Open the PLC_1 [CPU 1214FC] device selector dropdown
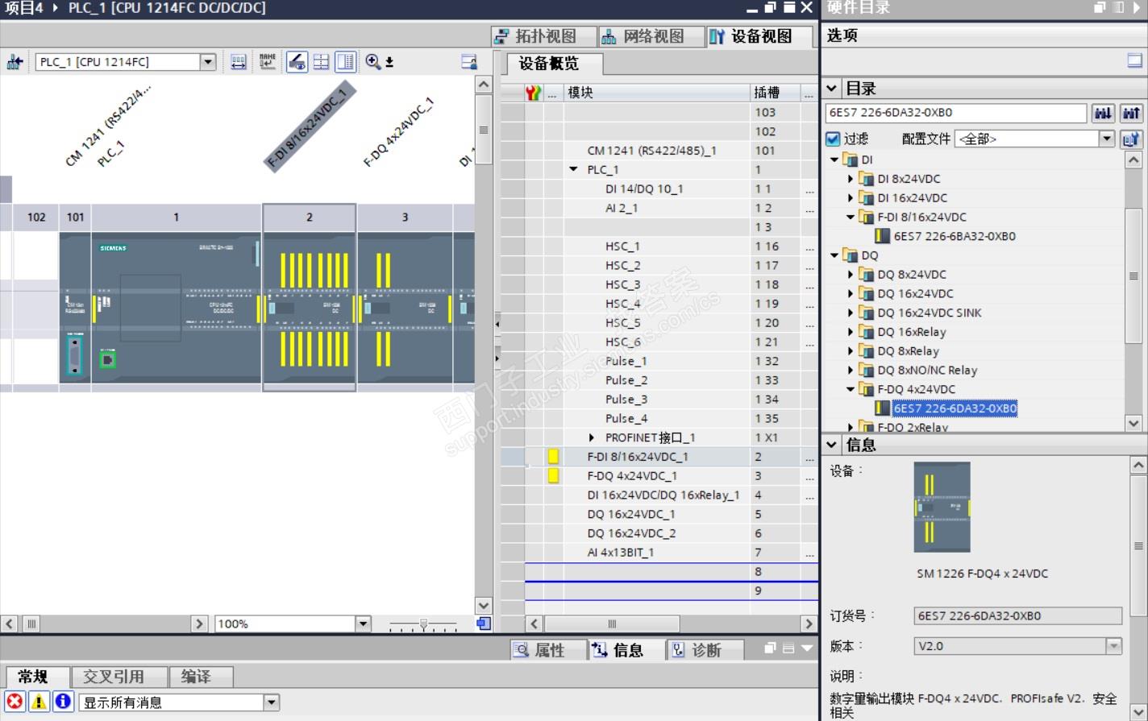The image size is (1148, 721). tap(208, 62)
